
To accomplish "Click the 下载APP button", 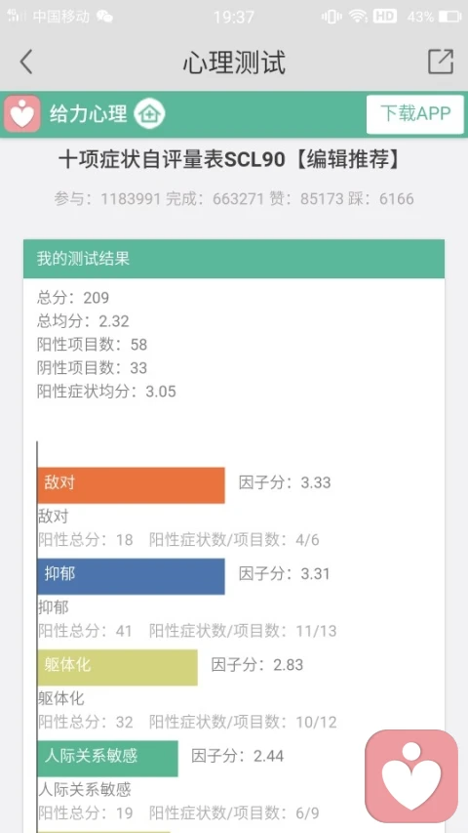I will (x=415, y=113).
